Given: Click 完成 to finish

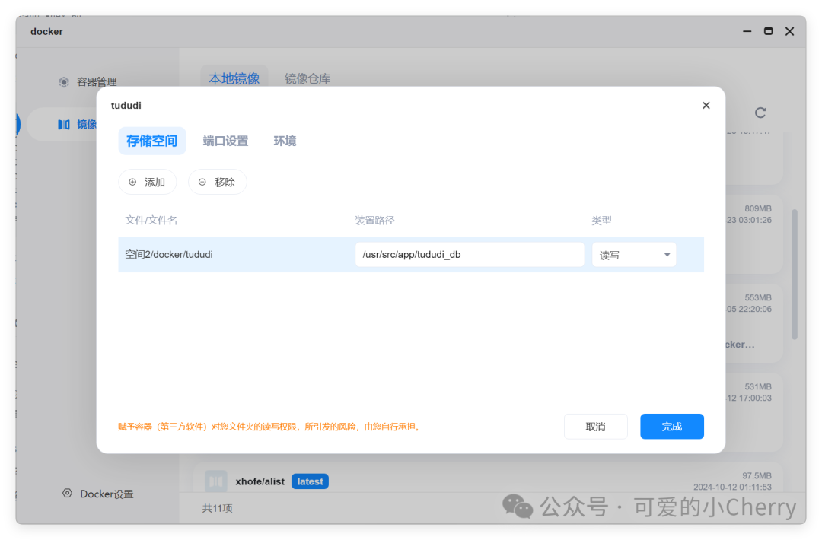Looking at the screenshot, I should tap(671, 427).
